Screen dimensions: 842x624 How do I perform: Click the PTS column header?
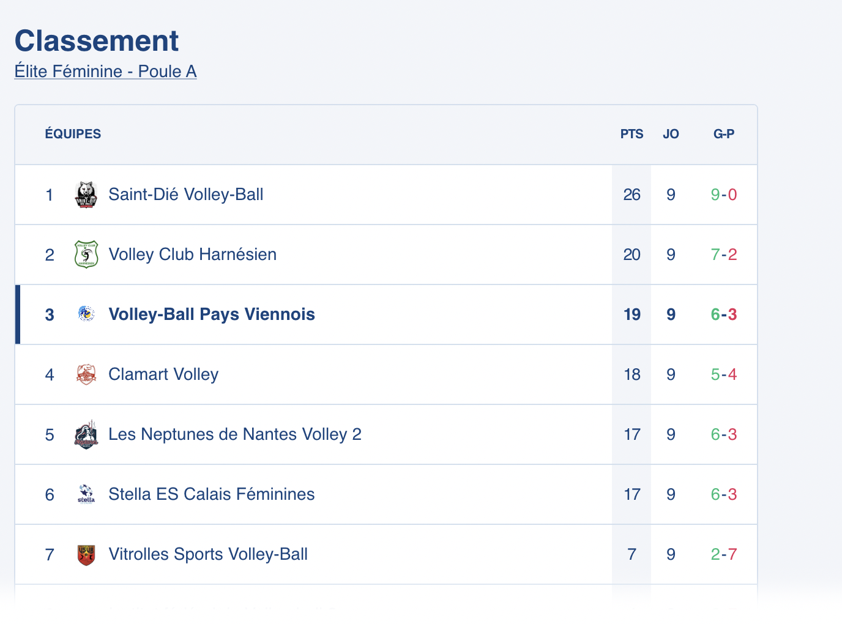631,134
